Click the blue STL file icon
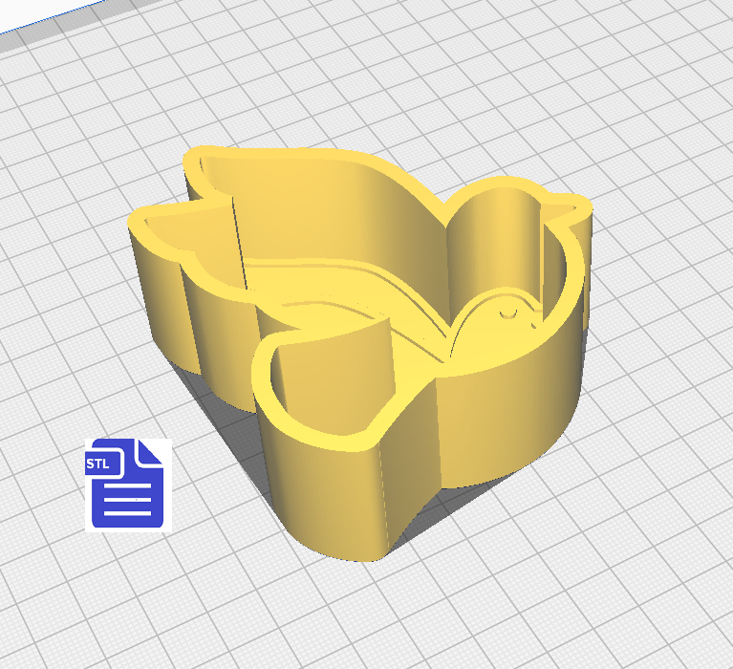 coord(128,485)
